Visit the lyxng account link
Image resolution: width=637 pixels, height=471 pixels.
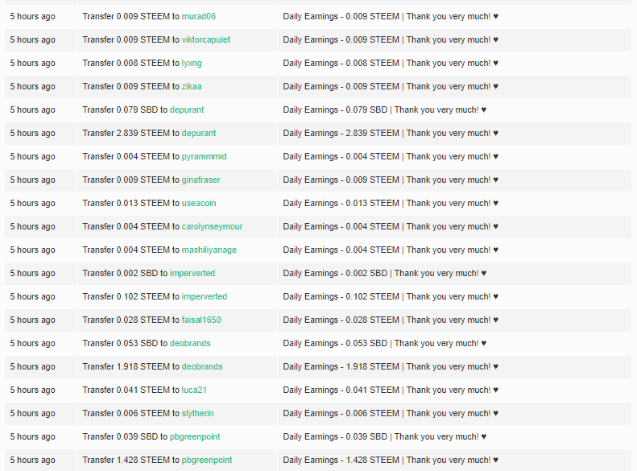point(192,64)
